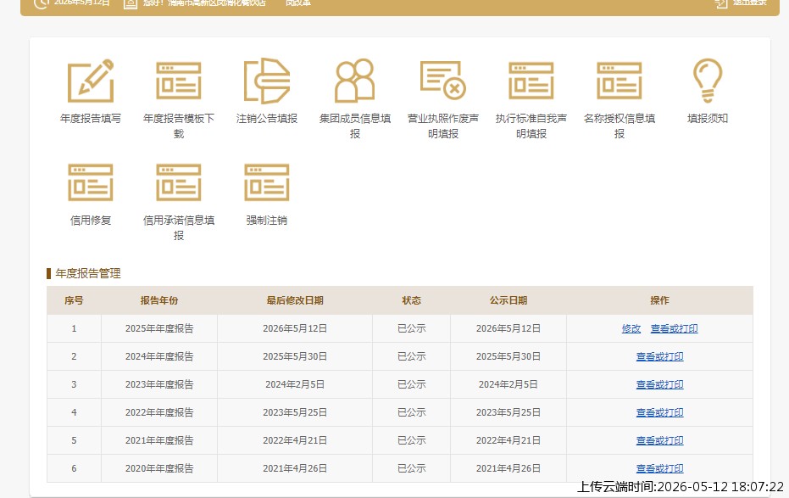Click last modified date 2021年4月26日
Screen dimensions: 789x498
pyautogui.click(x=295, y=468)
